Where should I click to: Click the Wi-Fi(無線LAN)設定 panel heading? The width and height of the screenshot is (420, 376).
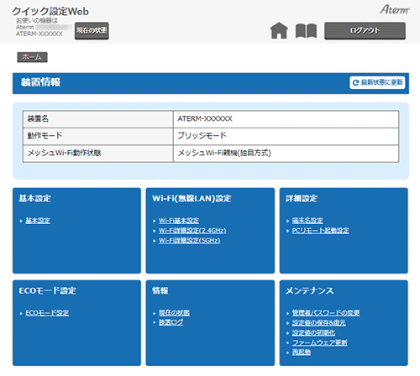click(x=192, y=199)
